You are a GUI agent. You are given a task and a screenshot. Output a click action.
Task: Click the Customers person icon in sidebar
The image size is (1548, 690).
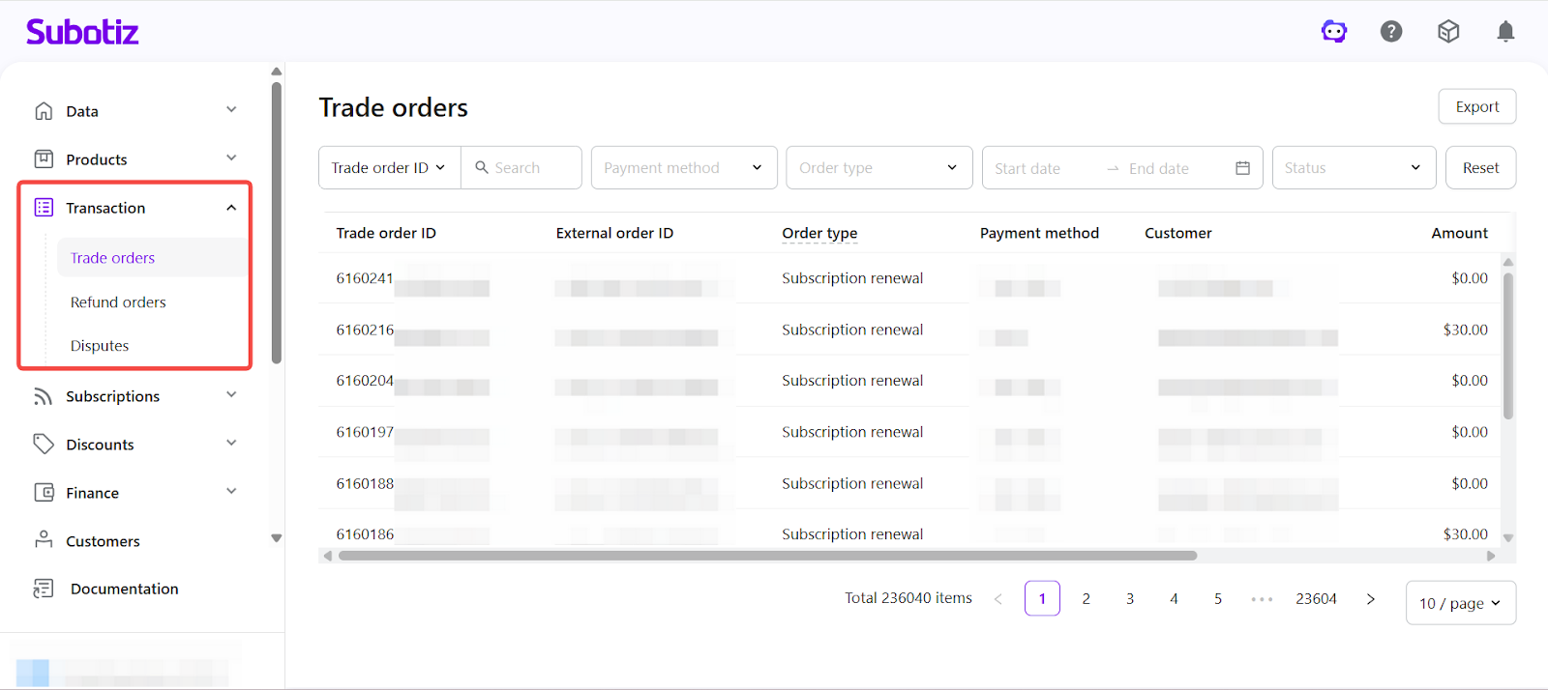(x=44, y=540)
